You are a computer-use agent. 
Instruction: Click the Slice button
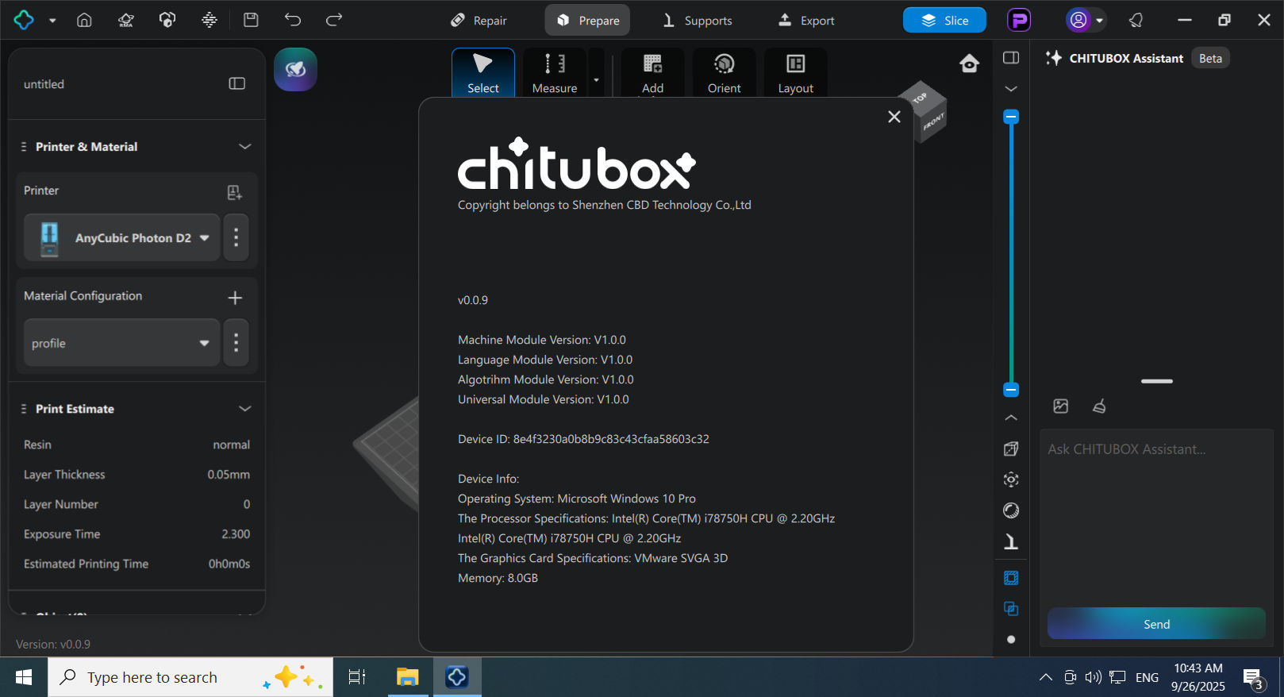[x=944, y=21]
